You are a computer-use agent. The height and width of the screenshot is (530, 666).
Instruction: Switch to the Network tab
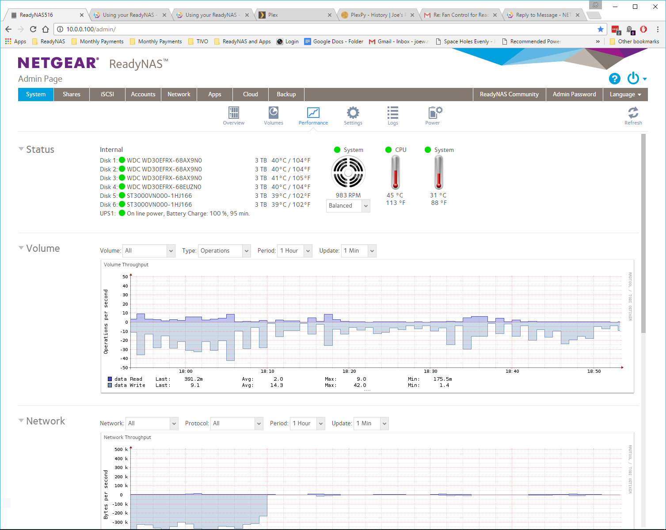click(x=179, y=95)
